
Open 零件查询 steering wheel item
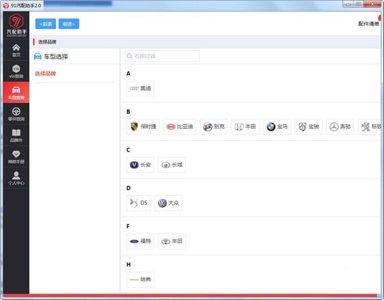click(16, 114)
